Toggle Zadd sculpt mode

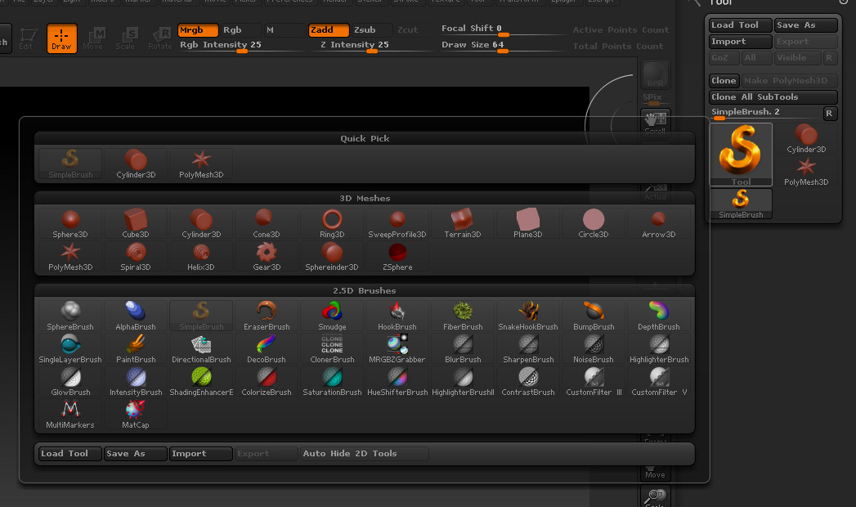click(x=329, y=30)
